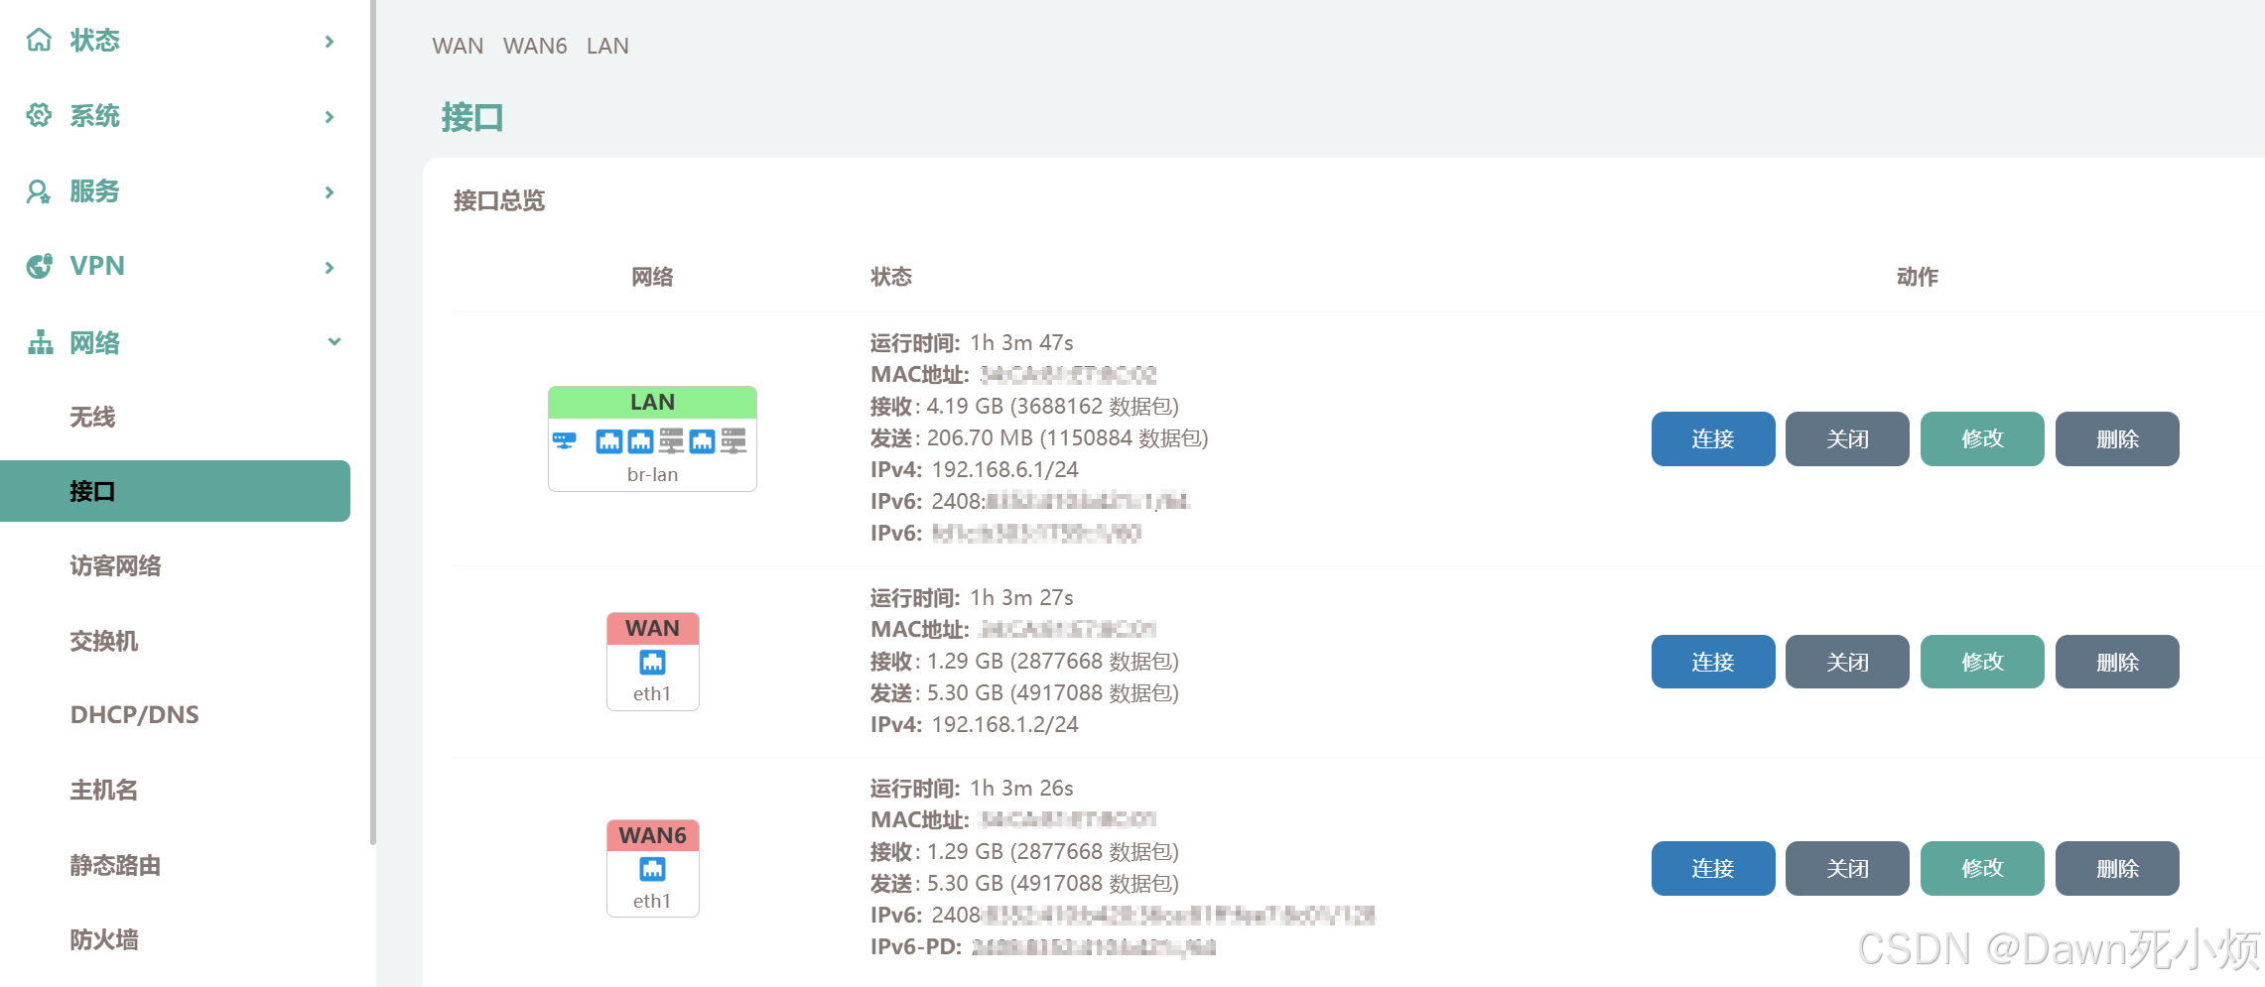The image size is (2265, 987).
Task: Expand the VPN menu chevron
Action: click(330, 268)
